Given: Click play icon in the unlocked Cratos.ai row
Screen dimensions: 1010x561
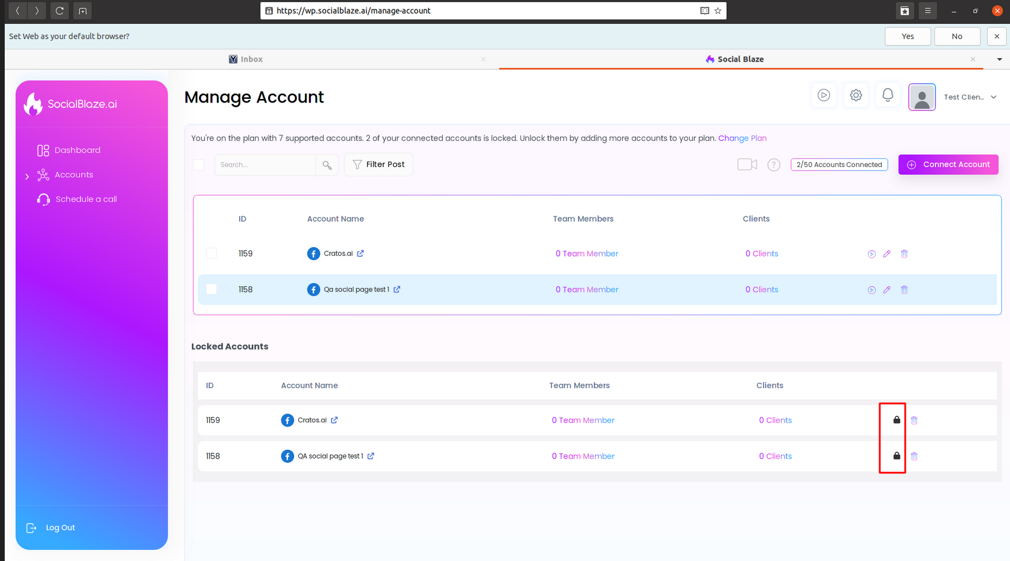Looking at the screenshot, I should [871, 254].
